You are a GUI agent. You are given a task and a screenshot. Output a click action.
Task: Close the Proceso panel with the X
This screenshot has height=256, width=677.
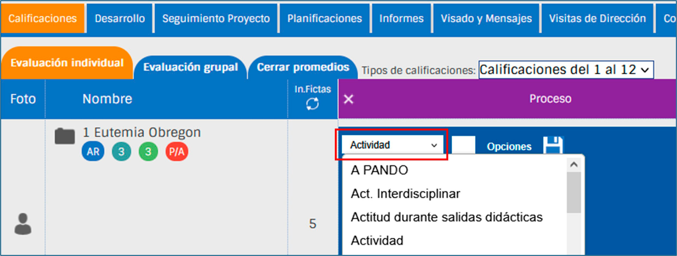point(349,99)
